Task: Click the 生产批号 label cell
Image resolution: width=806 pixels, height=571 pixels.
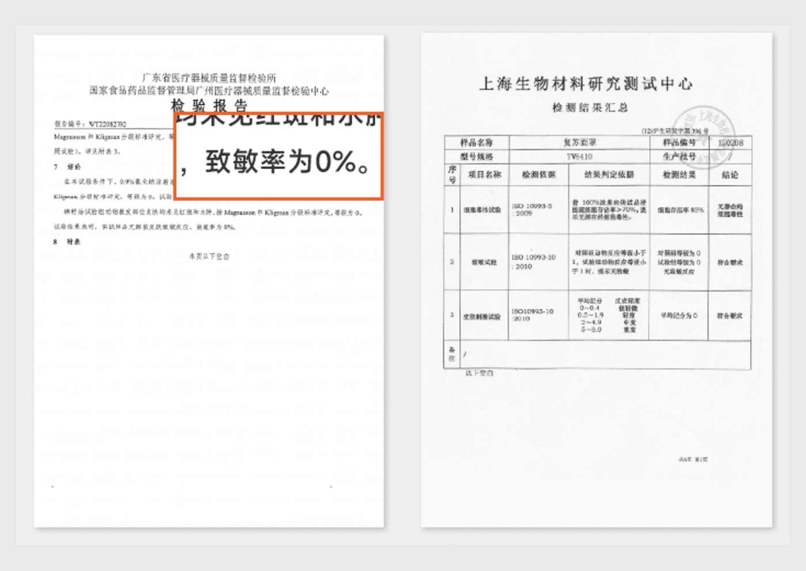Action: pos(679,157)
